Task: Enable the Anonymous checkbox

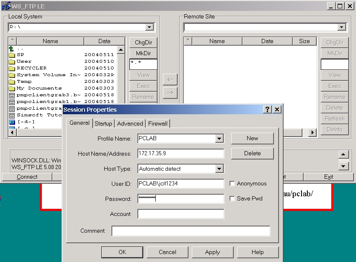Action: pyautogui.click(x=232, y=183)
